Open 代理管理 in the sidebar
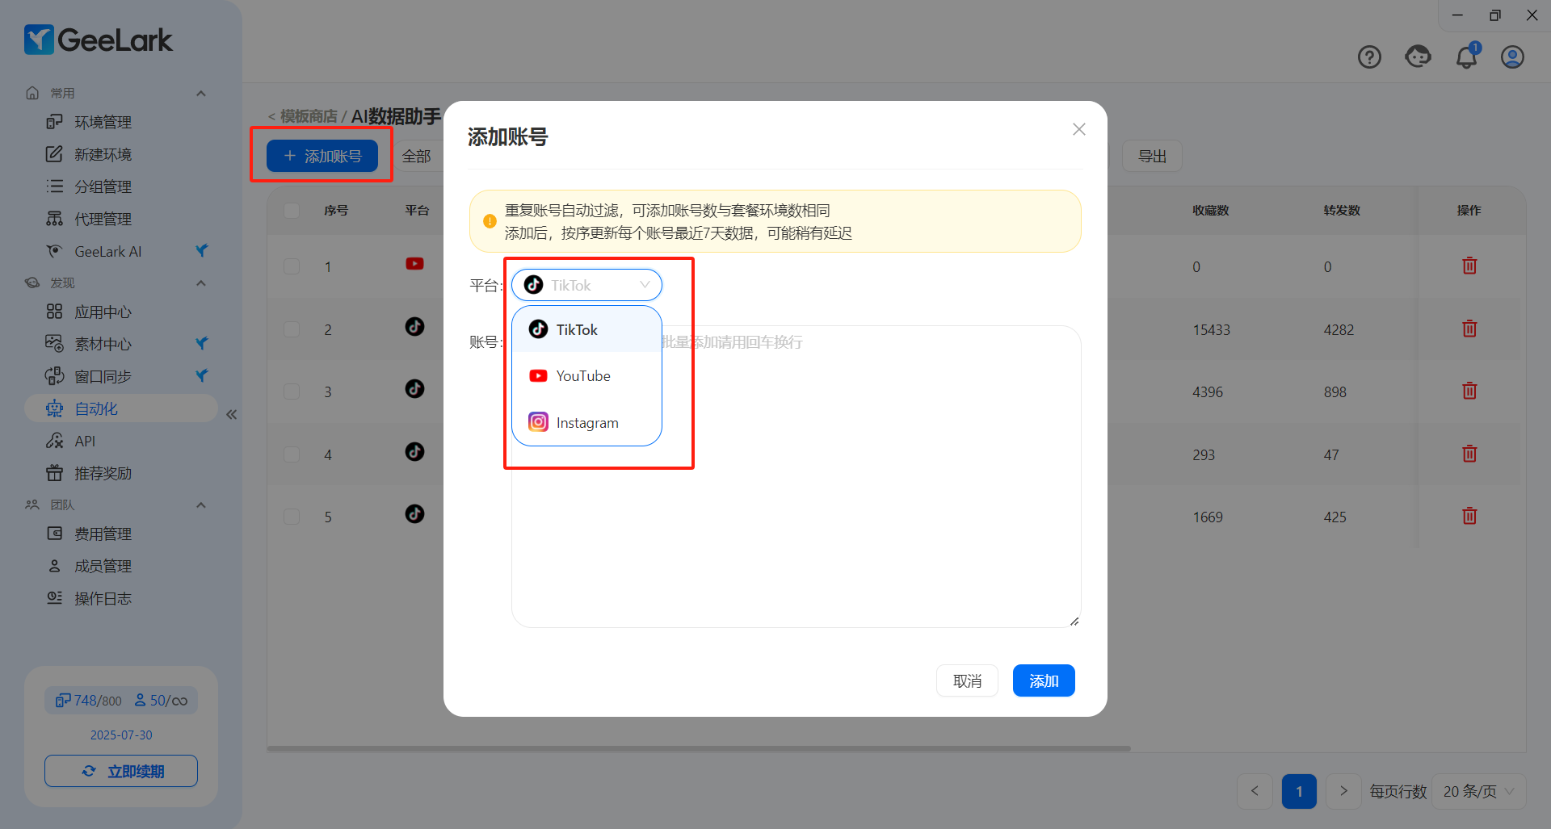 click(103, 219)
